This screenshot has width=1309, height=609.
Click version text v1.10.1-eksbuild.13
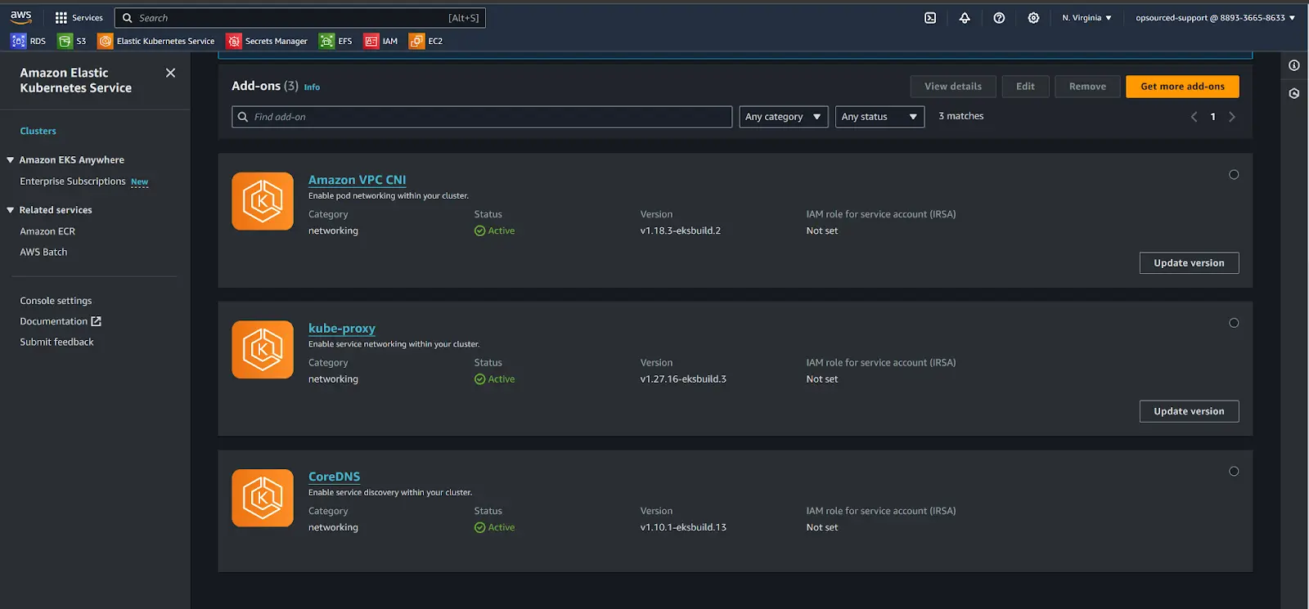pos(683,527)
